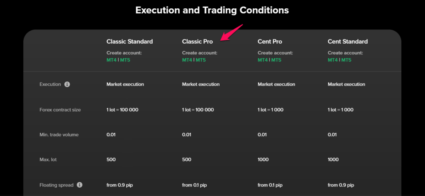Select the Cent Standard column heading
Screen dimensions: 425x196
[348, 42]
